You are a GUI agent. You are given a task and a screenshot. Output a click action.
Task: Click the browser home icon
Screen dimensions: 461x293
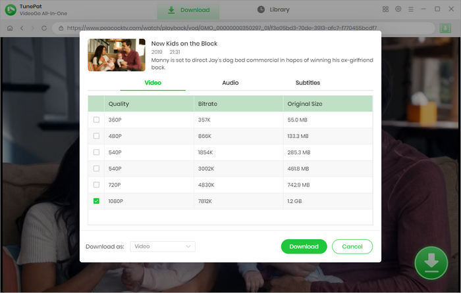[10, 29]
